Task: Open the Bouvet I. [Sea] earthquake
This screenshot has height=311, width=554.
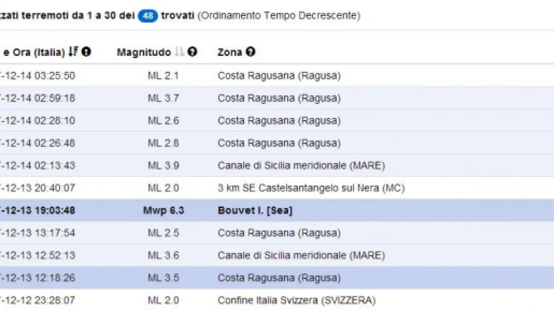Action: click(x=255, y=211)
